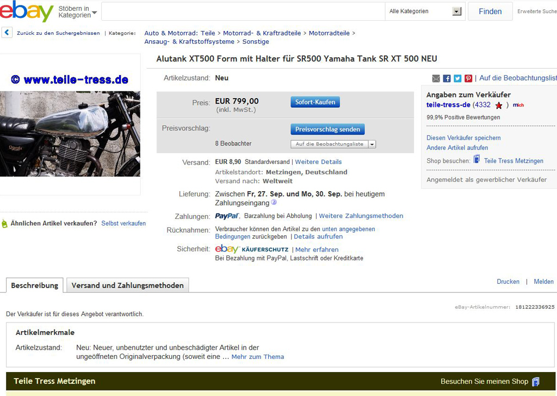Share the listing via email icon
This screenshot has width=557, height=396.
(436, 78)
